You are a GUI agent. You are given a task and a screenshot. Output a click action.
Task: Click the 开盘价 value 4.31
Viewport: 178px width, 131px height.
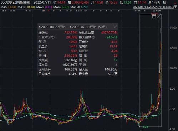114,42
